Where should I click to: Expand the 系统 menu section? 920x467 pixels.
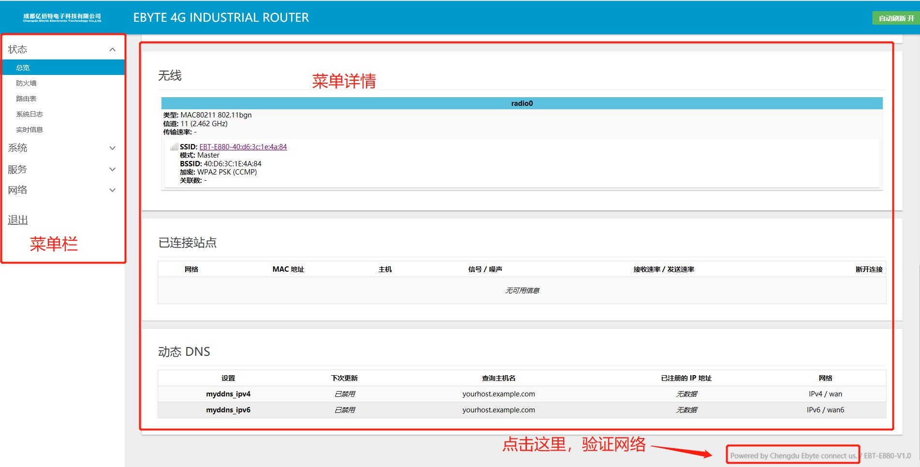coord(112,148)
